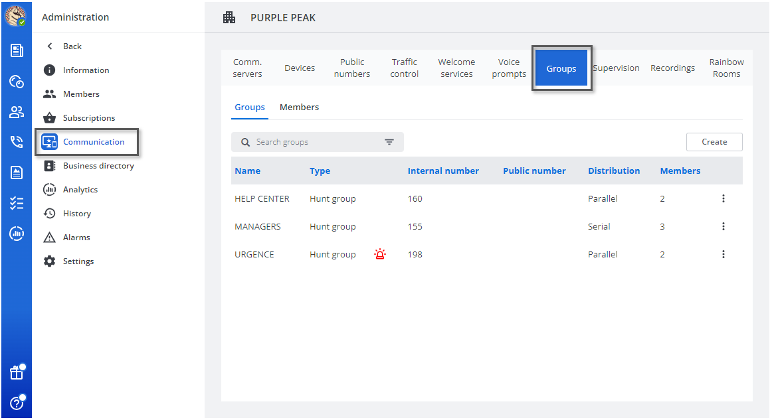Image resolution: width=770 pixels, height=420 pixels.
Task: Click in the Search groups field
Action: [x=312, y=142]
